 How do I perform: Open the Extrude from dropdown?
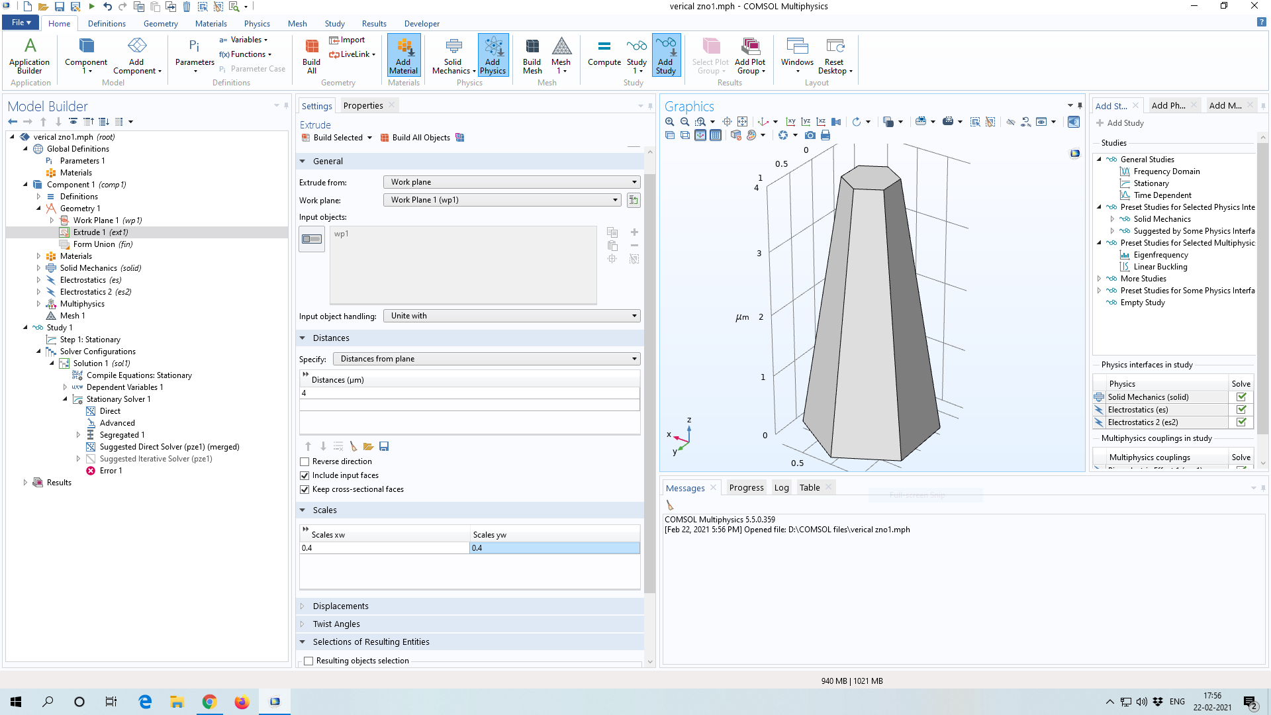coord(511,182)
